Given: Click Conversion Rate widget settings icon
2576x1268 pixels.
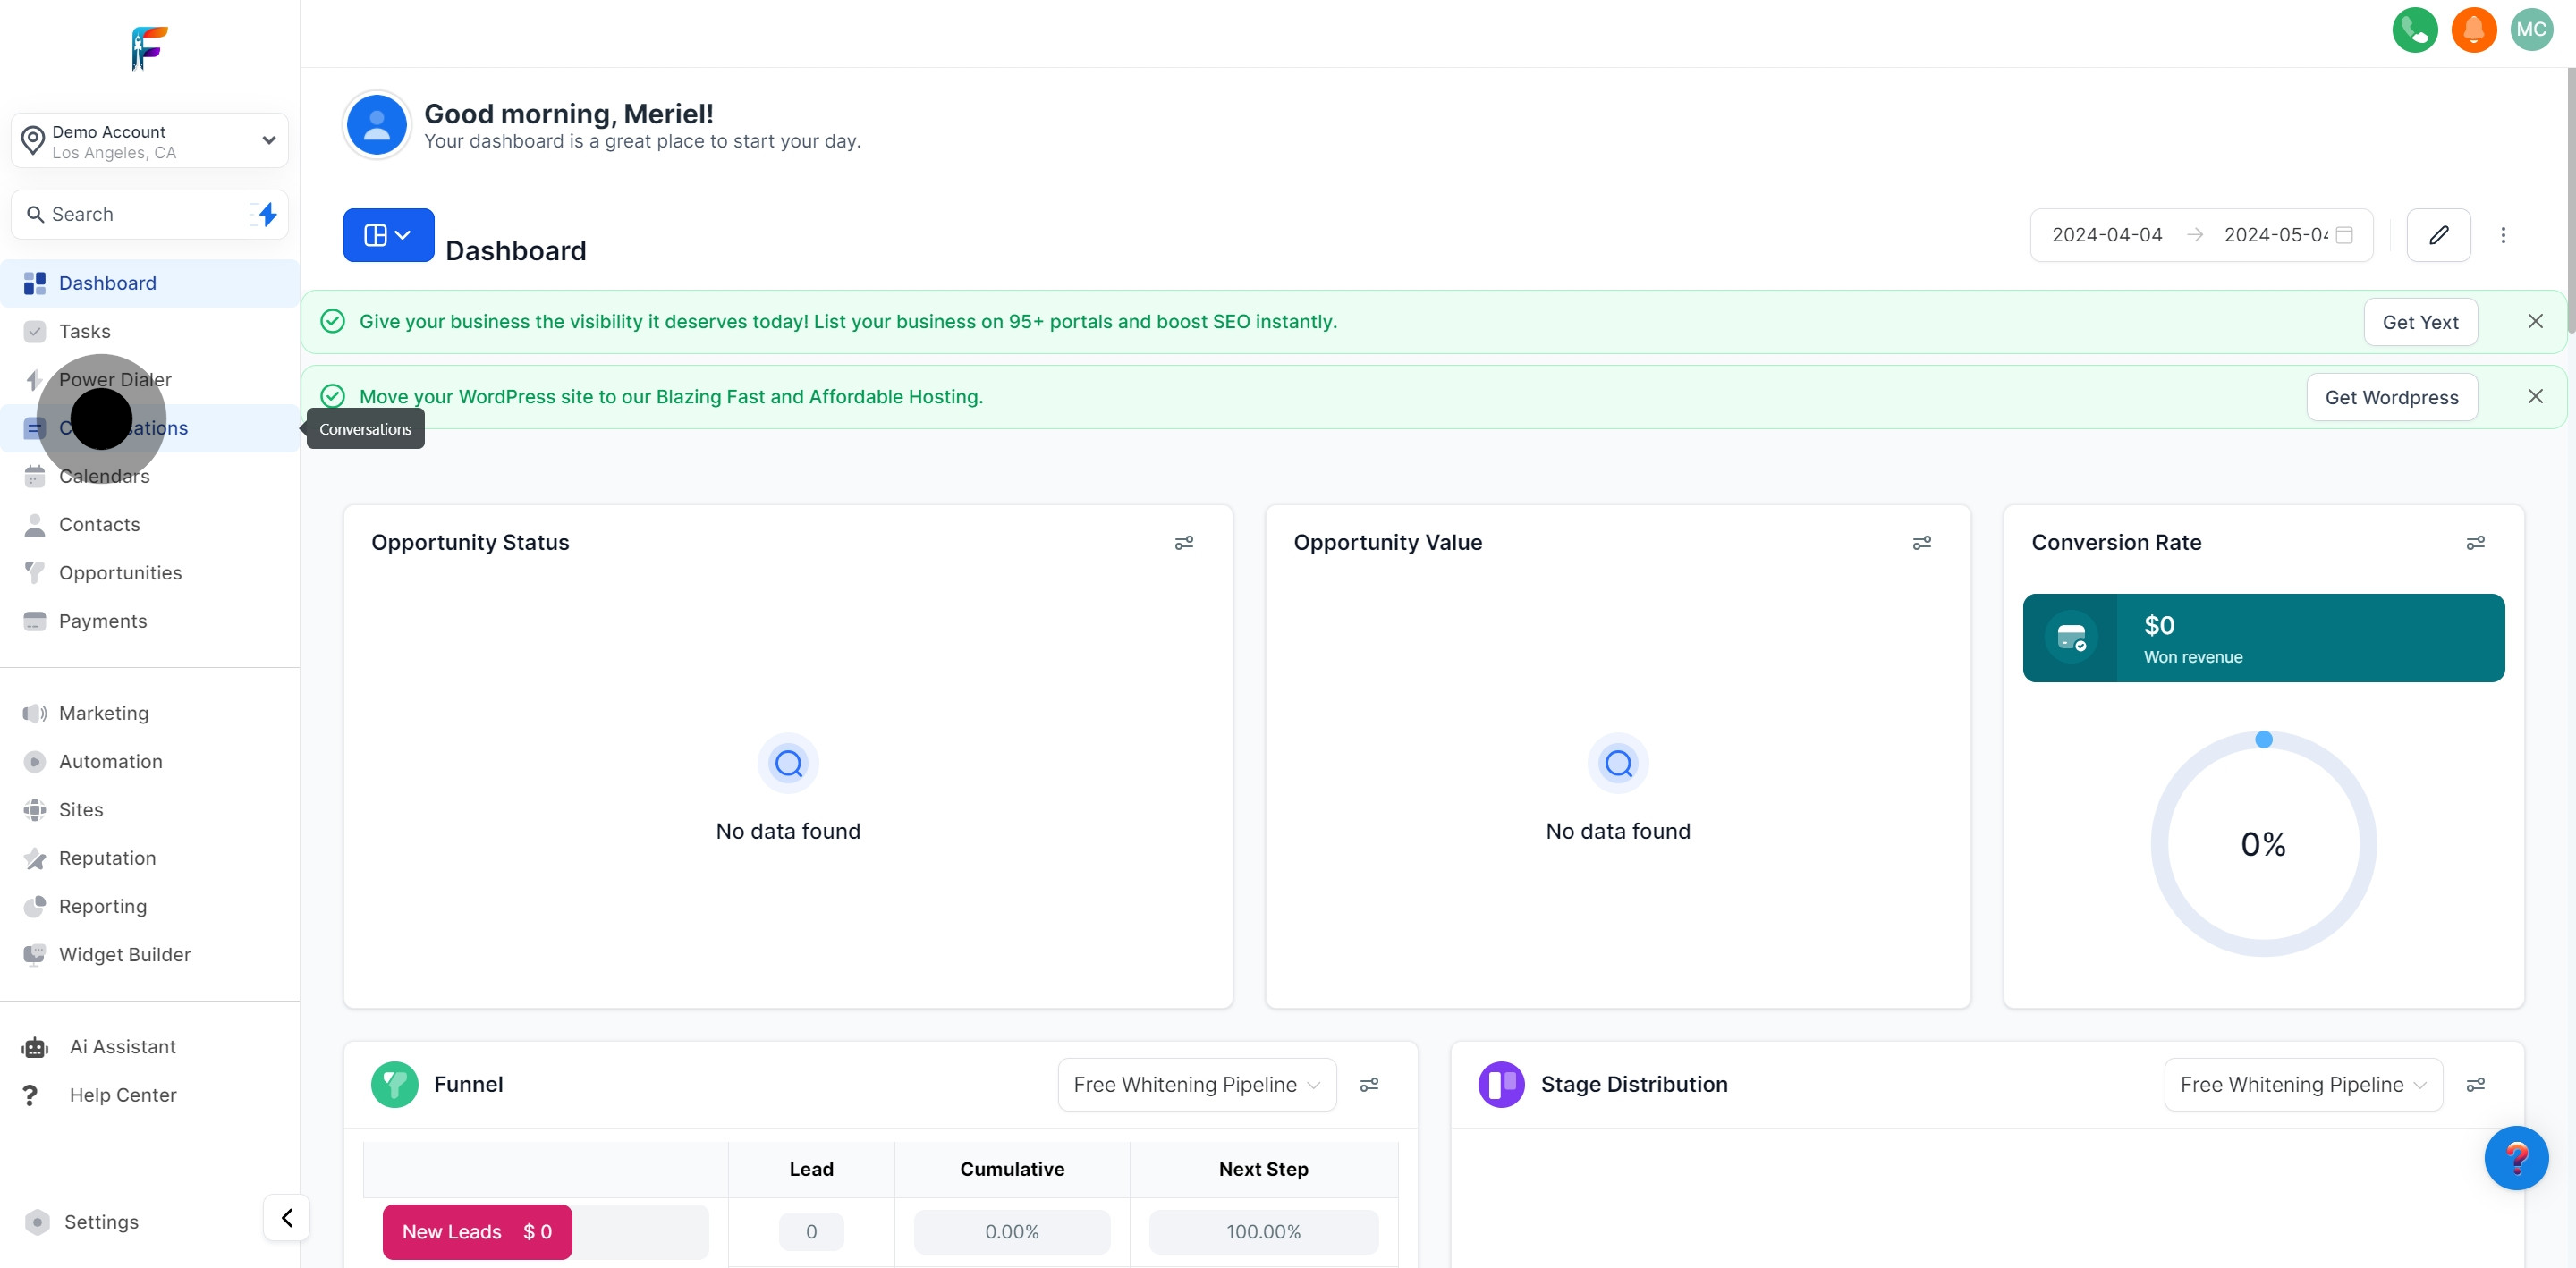Looking at the screenshot, I should [2475, 543].
